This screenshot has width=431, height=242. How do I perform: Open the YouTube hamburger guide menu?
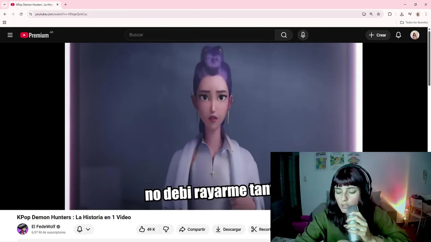coord(10,35)
